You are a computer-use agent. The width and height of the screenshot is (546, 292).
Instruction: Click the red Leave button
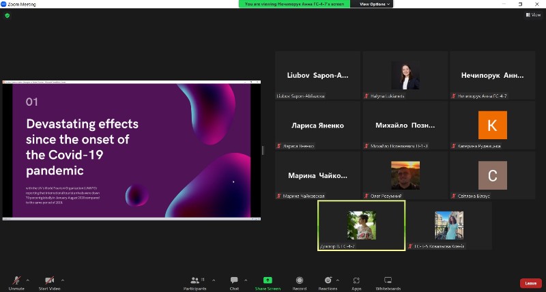(x=530, y=283)
